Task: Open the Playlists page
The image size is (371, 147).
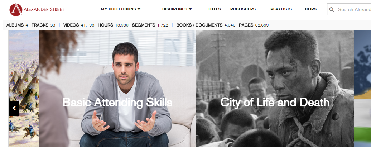Action: point(281,9)
